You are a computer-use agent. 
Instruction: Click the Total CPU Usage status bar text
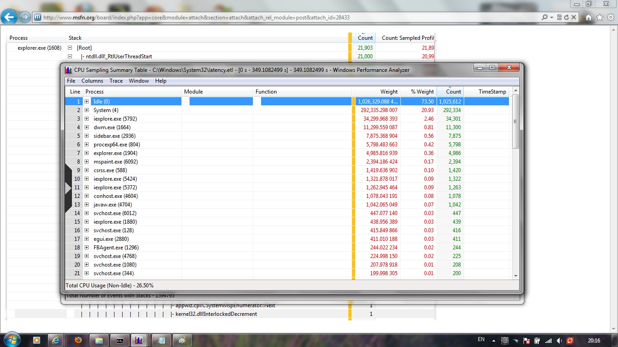[x=109, y=286]
